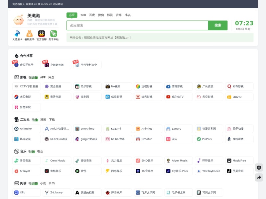Open 聚合直播 site card
This screenshot has width=266, height=199.
click(x=57, y=87)
